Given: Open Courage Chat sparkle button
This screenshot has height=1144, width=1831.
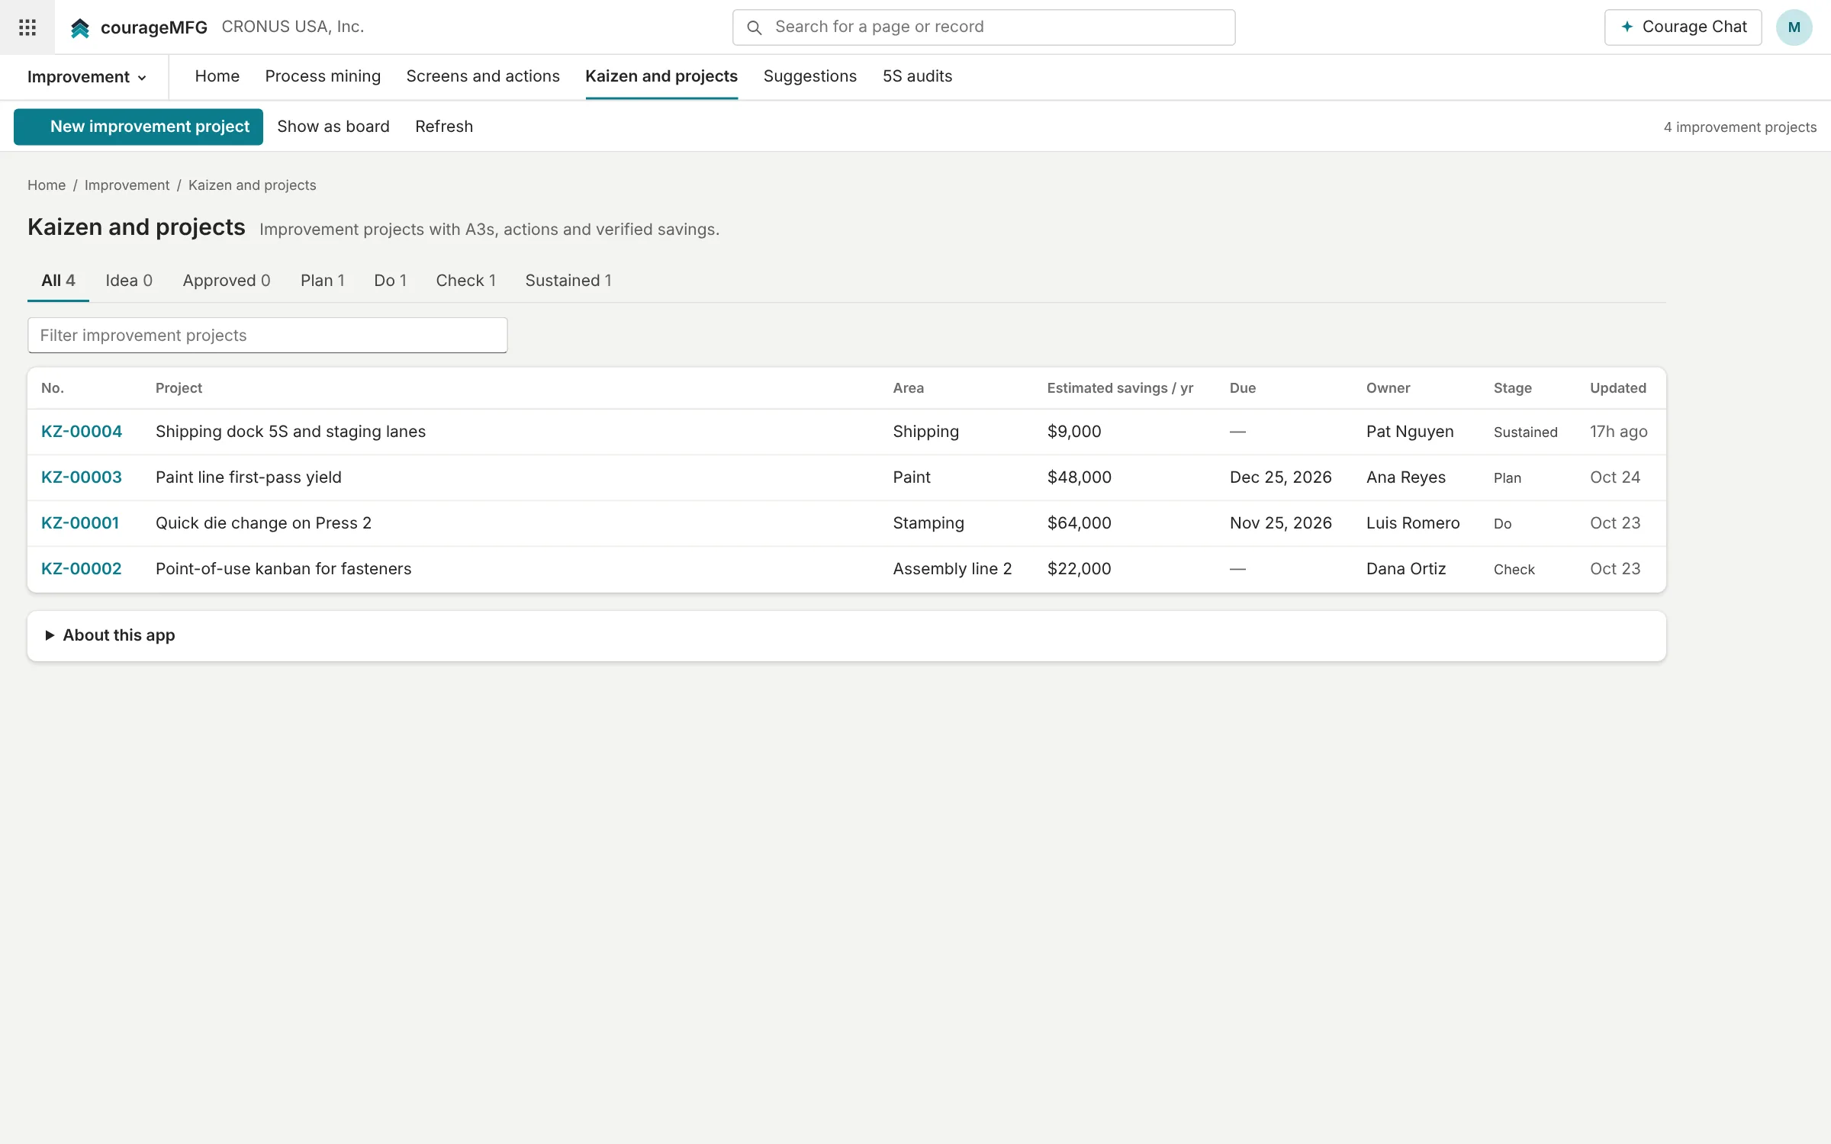Looking at the screenshot, I should 1683,27.
